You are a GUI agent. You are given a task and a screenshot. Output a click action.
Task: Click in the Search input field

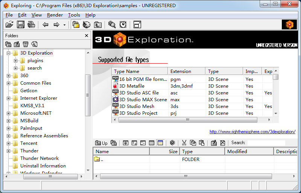tap(266, 143)
